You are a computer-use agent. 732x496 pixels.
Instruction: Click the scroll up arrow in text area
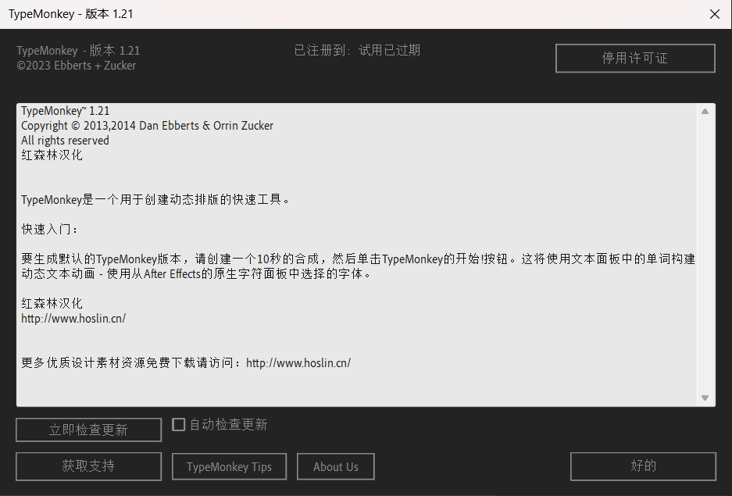pos(705,112)
